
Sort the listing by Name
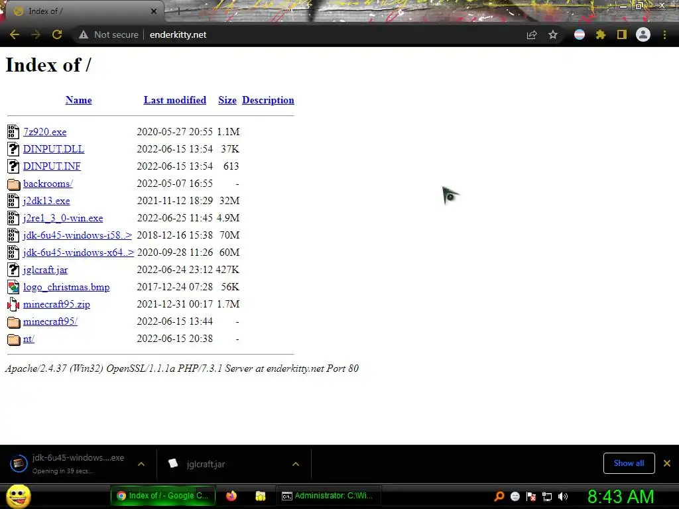(78, 100)
